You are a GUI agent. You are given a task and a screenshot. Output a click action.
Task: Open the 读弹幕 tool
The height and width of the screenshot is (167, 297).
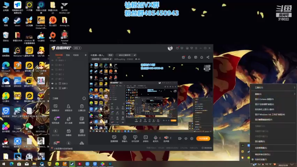pos(82,120)
